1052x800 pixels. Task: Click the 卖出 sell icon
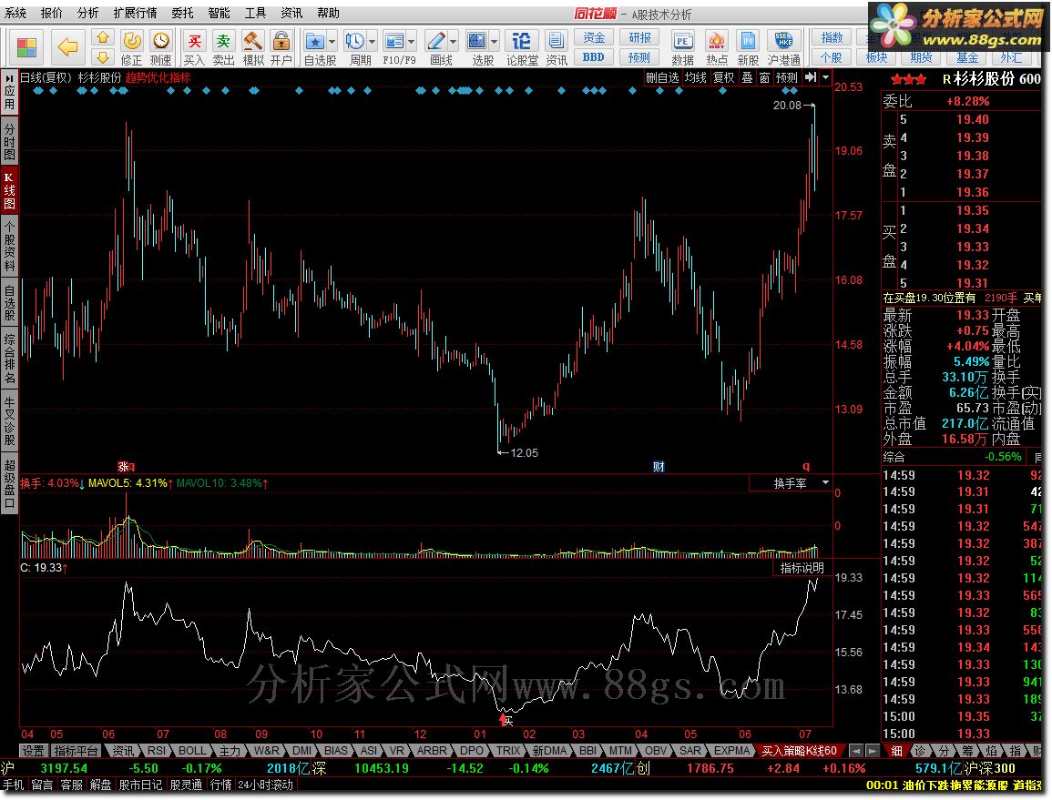[x=223, y=48]
